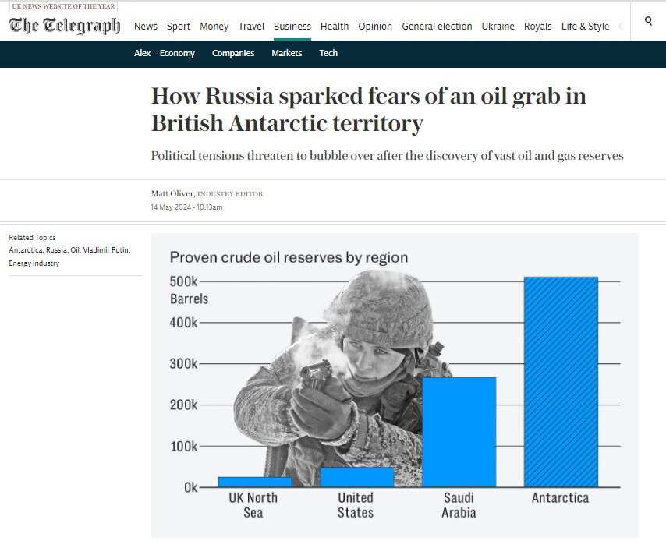
Task: Open the Business section tab
Action: pos(292,27)
